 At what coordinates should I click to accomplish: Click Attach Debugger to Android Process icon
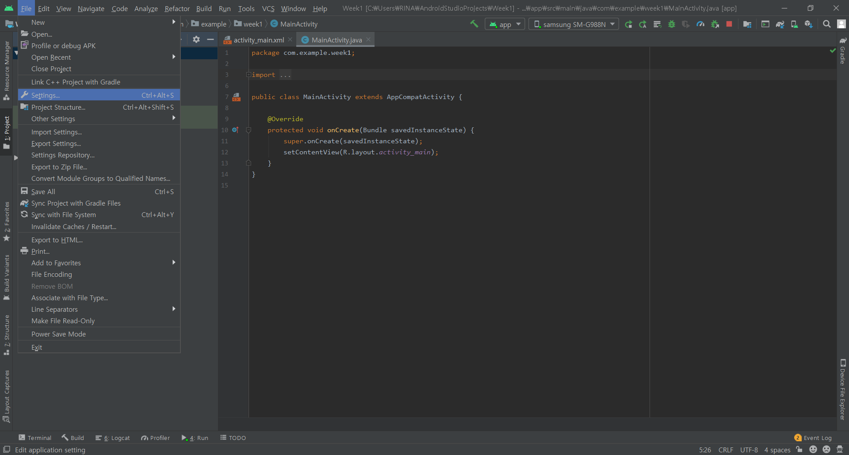pyautogui.click(x=715, y=24)
